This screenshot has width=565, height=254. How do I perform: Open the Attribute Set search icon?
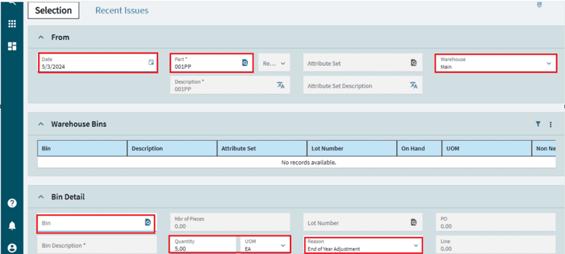tap(414, 63)
